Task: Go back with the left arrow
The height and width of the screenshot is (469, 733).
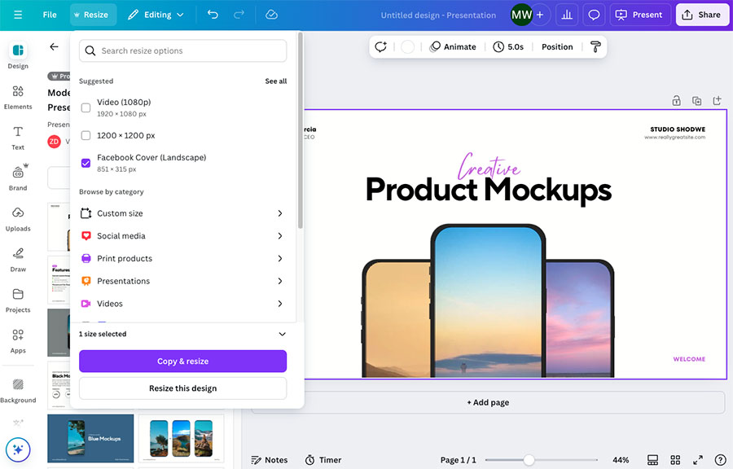Action: pyautogui.click(x=55, y=46)
